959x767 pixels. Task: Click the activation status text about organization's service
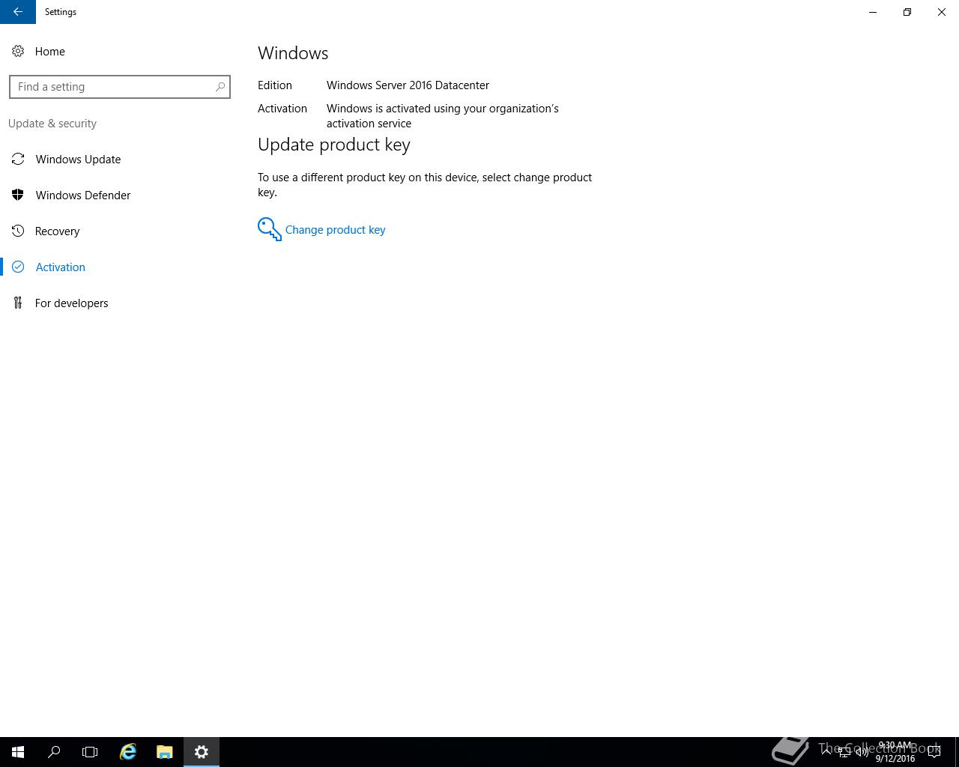(442, 116)
